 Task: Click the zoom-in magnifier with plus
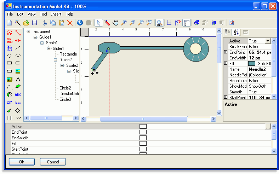[x=132, y=23]
